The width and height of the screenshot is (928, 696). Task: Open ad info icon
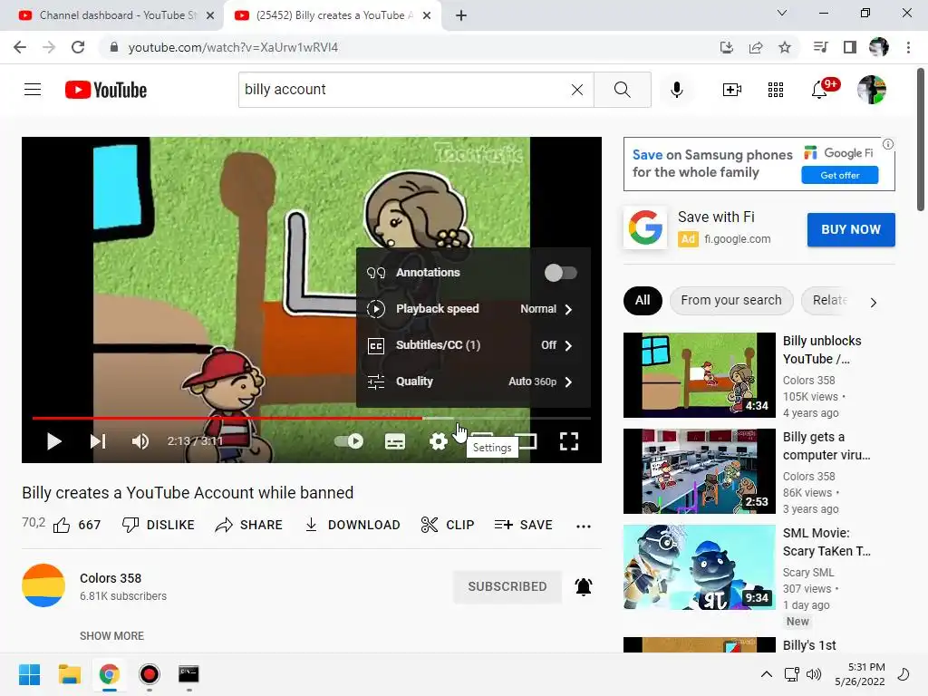point(888,144)
